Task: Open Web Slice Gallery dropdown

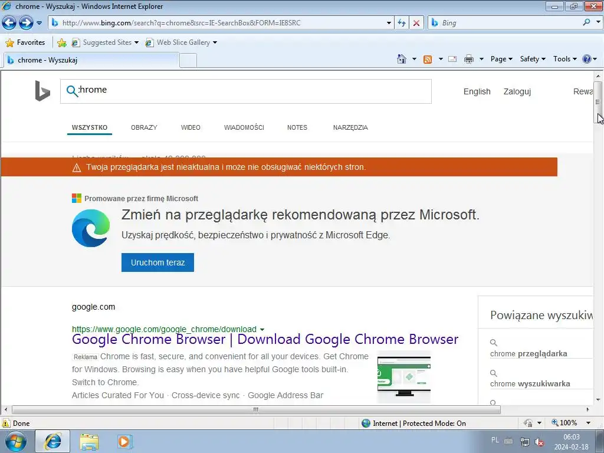Action: [181, 42]
